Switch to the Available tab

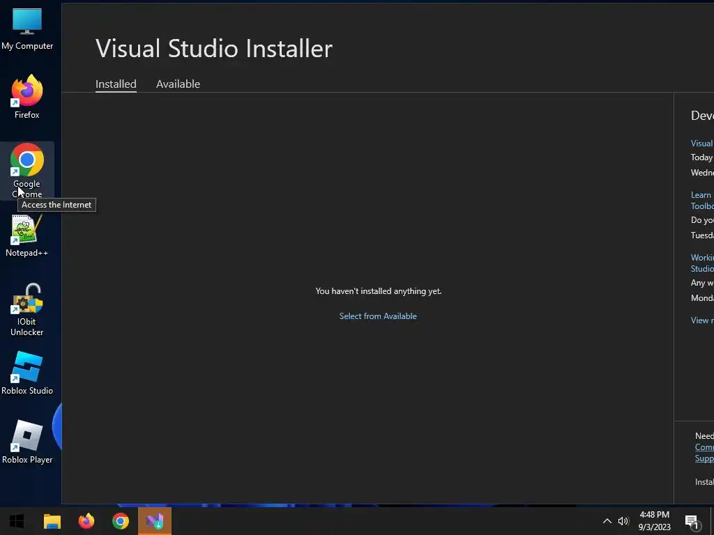[x=178, y=84]
